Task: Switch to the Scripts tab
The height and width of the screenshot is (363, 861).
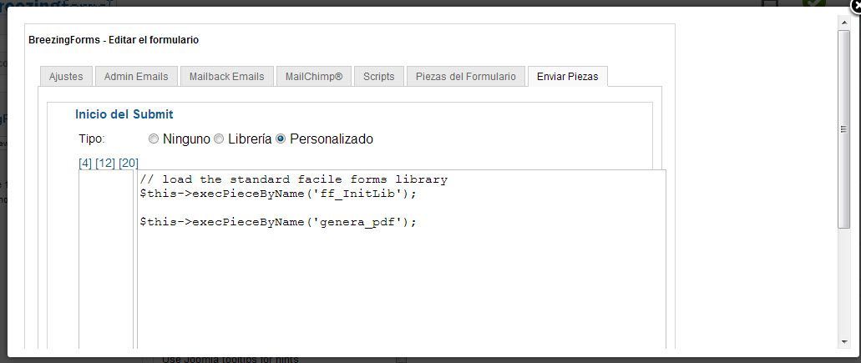Action: 379,76
